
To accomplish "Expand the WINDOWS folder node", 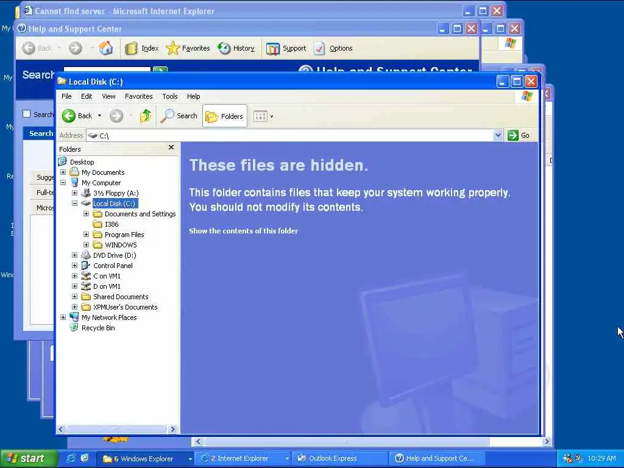I will tap(86, 245).
